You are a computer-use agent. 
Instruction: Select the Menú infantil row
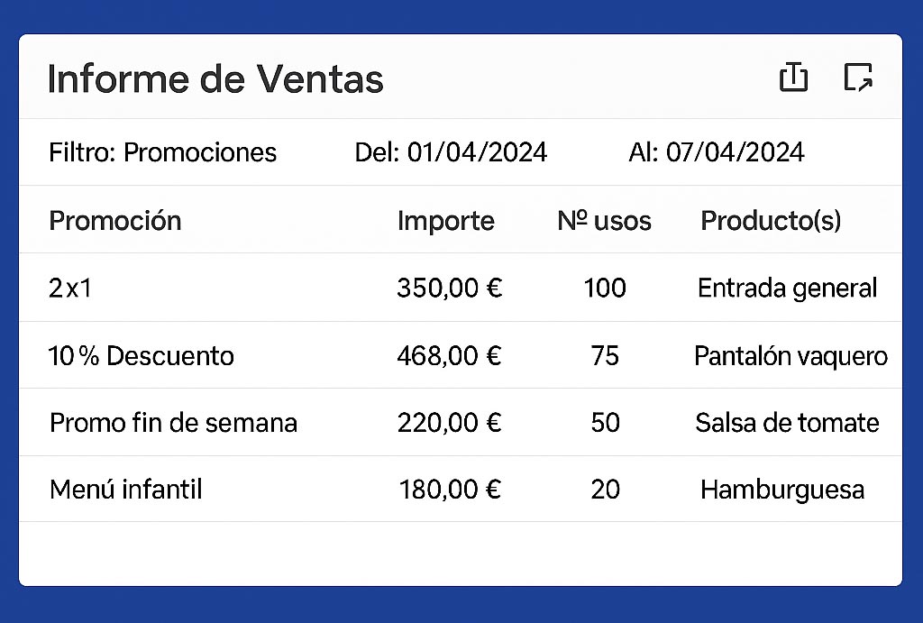click(x=461, y=489)
